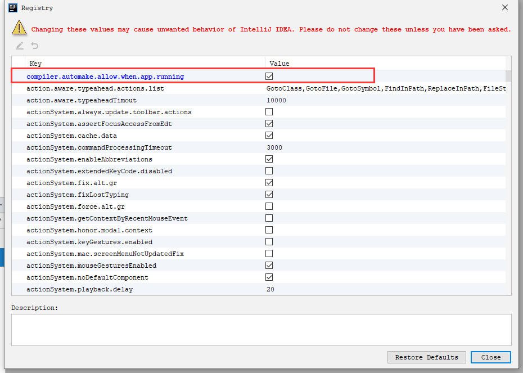Select actionSystem.always.update.toolbar.actions key text

click(x=109, y=112)
